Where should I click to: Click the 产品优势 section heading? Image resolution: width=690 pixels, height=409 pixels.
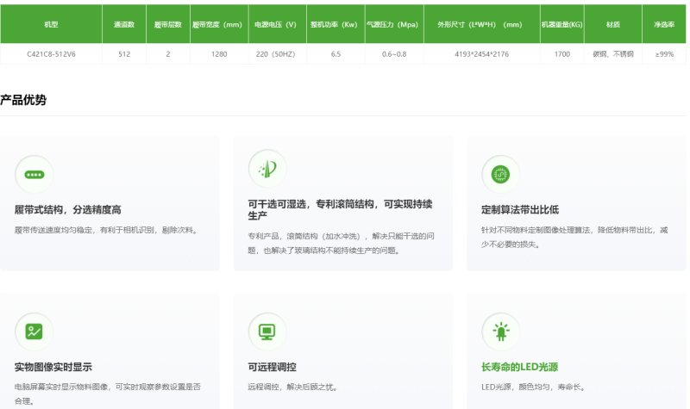pyautogui.click(x=23, y=100)
